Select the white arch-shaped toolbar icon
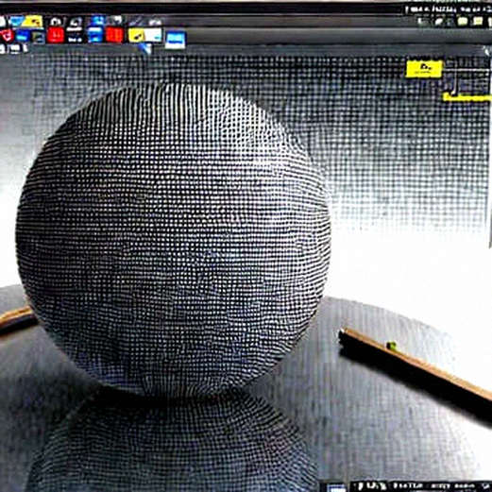The image size is (492, 492). tap(56, 22)
